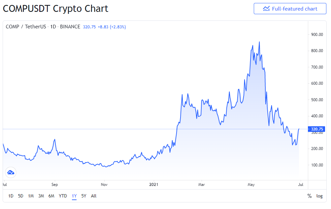Show All available history
331x209 pixels.
coord(93,196)
